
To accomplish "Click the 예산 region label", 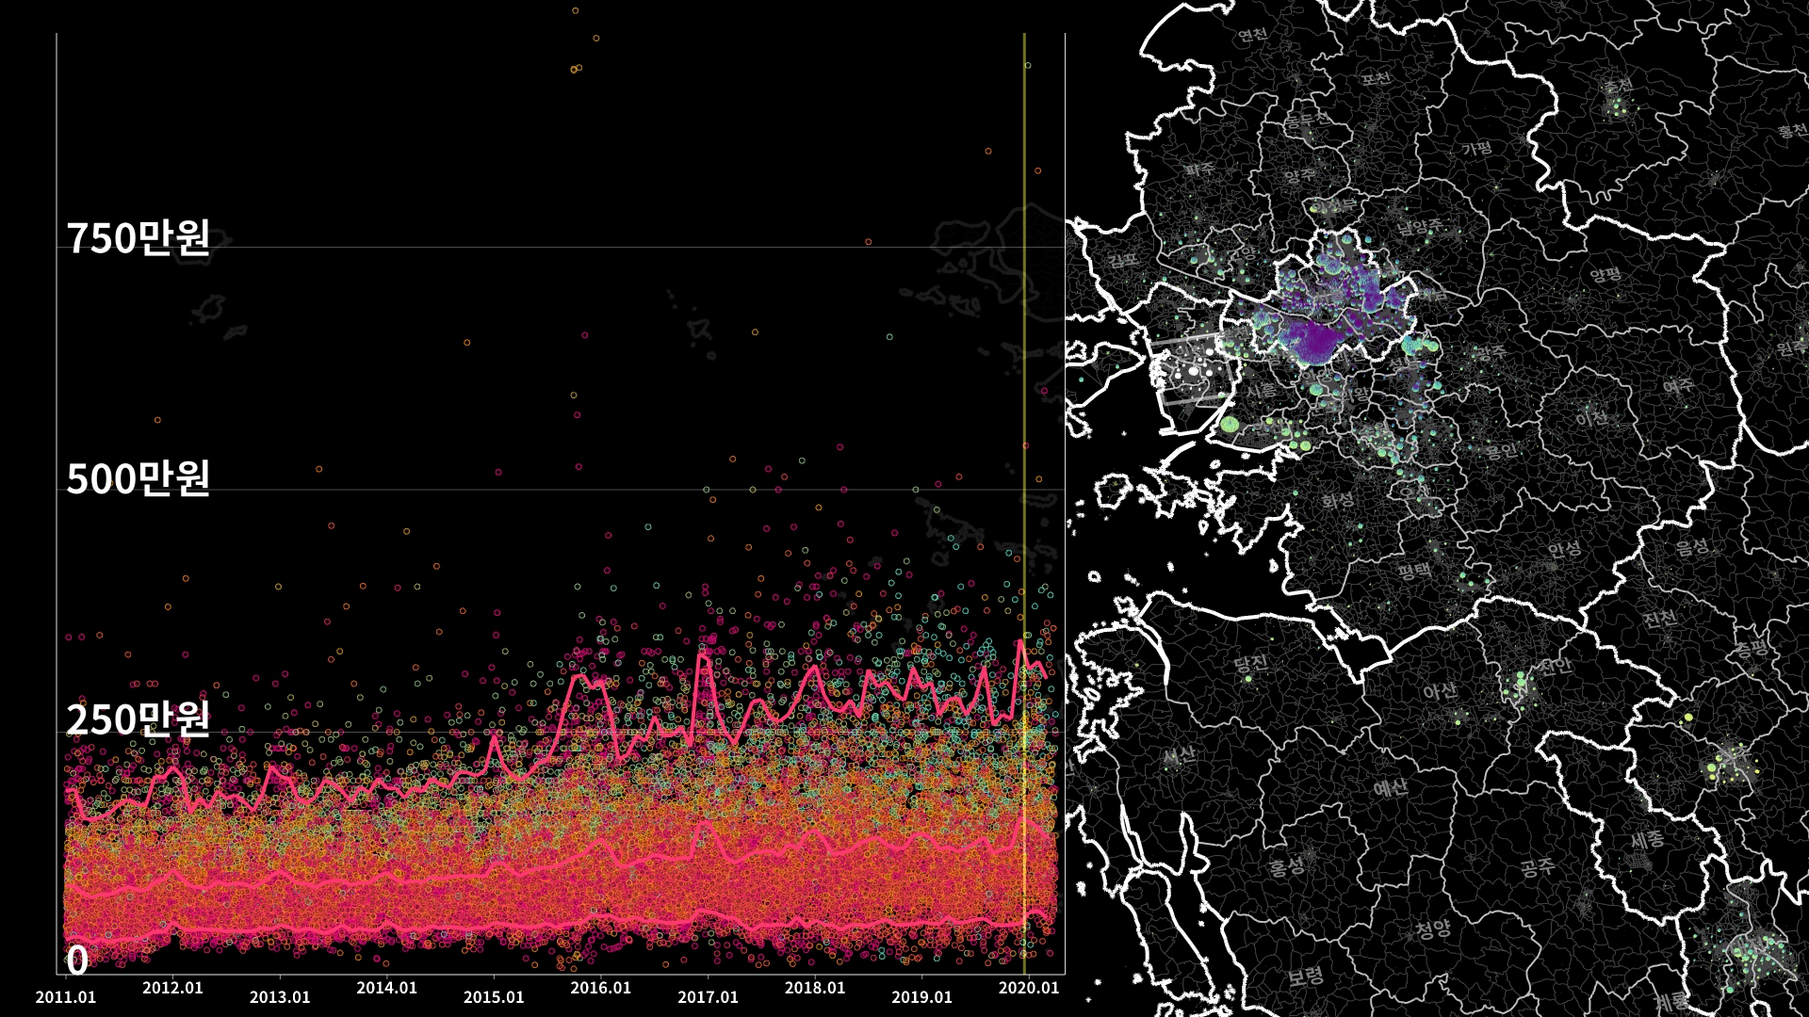I will tap(1390, 786).
